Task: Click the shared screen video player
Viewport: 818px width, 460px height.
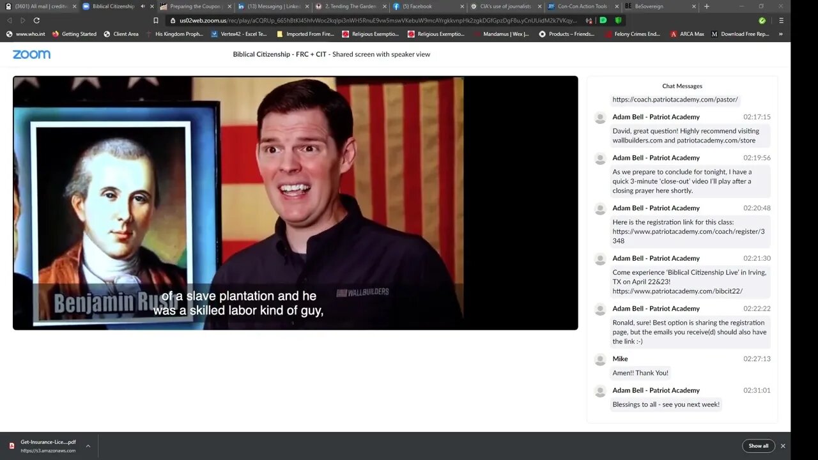Action: click(295, 203)
